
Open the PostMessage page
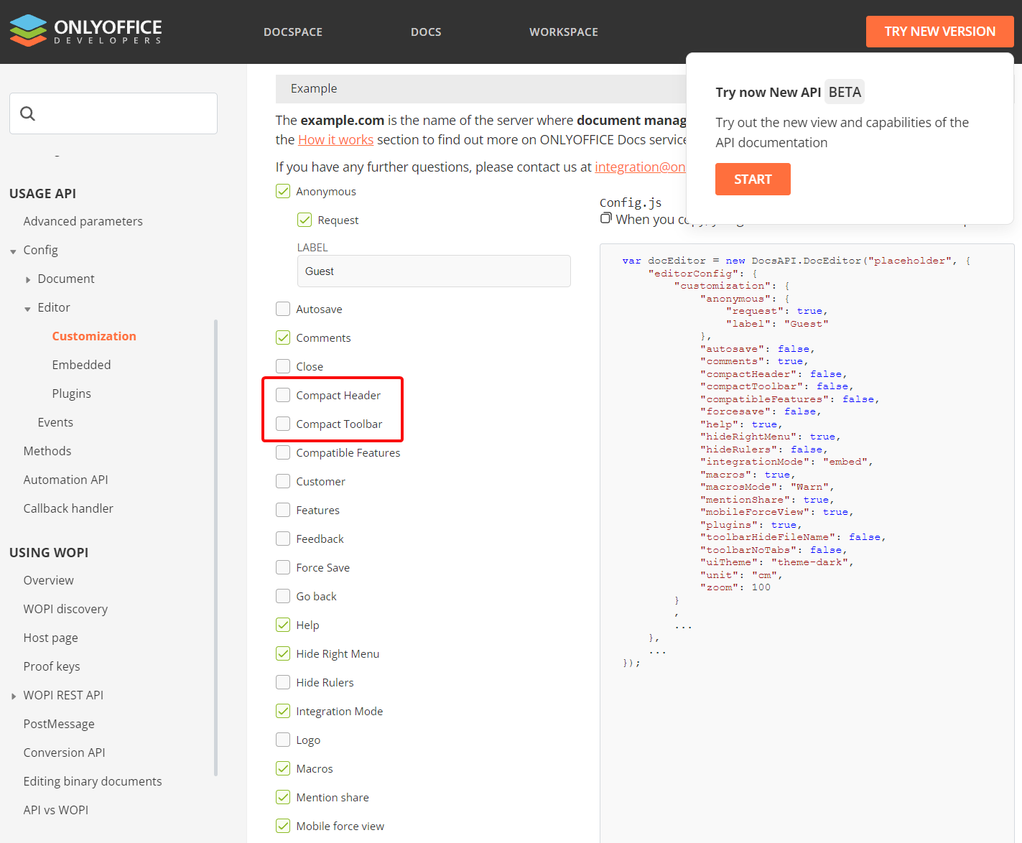point(59,724)
